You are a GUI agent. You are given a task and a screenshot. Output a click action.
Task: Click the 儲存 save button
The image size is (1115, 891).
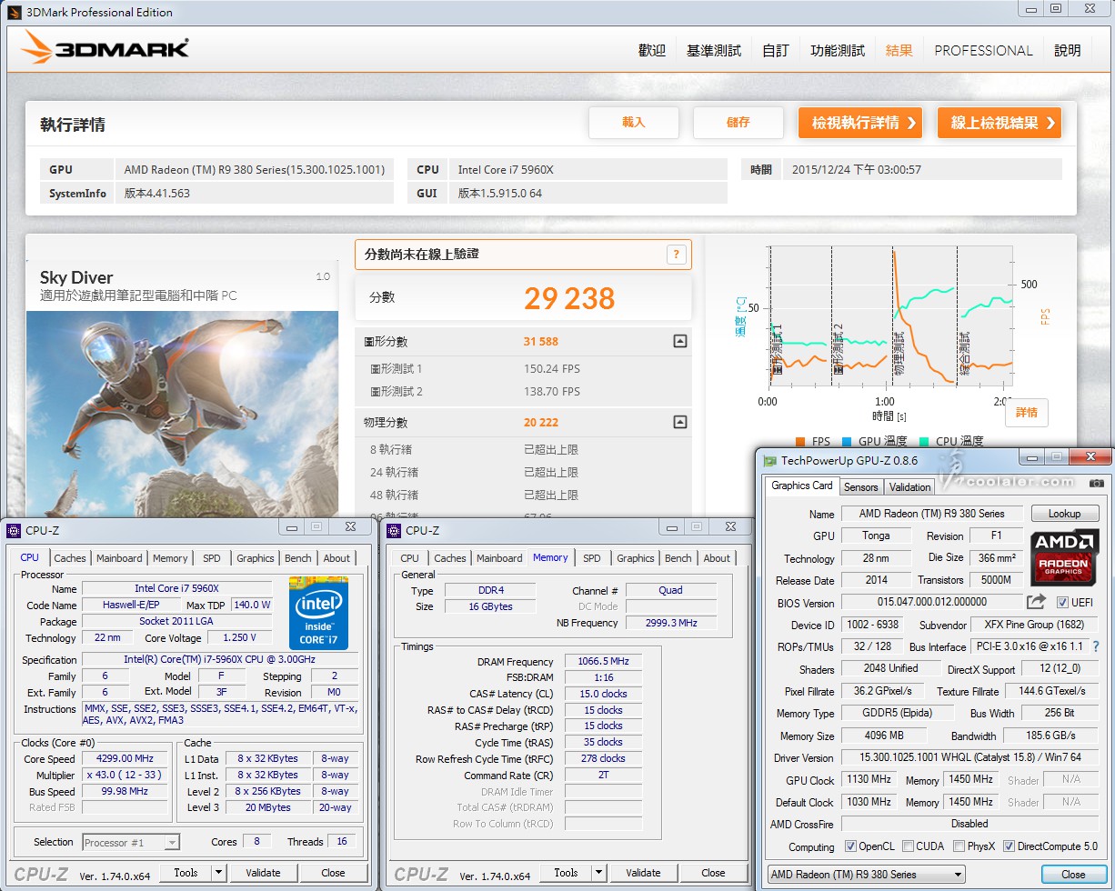738,123
